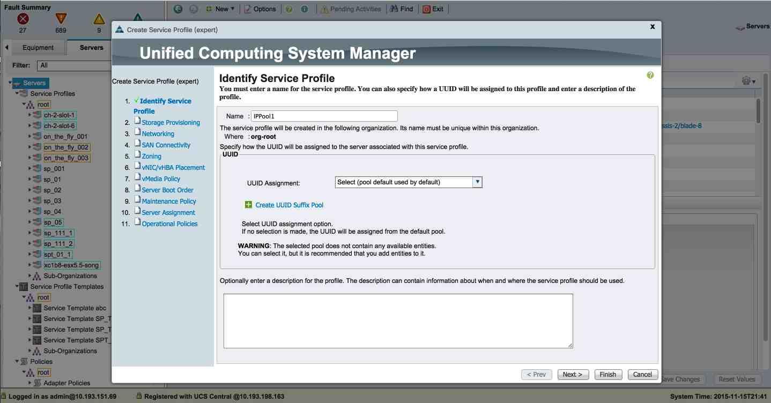771x403 pixels.
Task: Expand the on_the_fly_001 tree node
Action: 30,137
